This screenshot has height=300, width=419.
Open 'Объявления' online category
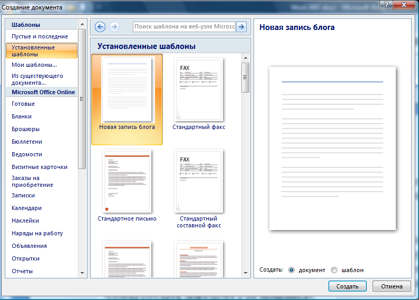(30, 246)
